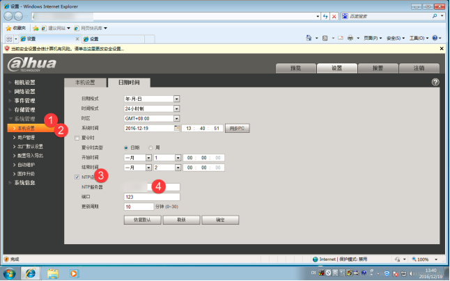Click the IE stop loading button
Image resolution: width=450 pixels, height=281 pixels.
[335, 15]
